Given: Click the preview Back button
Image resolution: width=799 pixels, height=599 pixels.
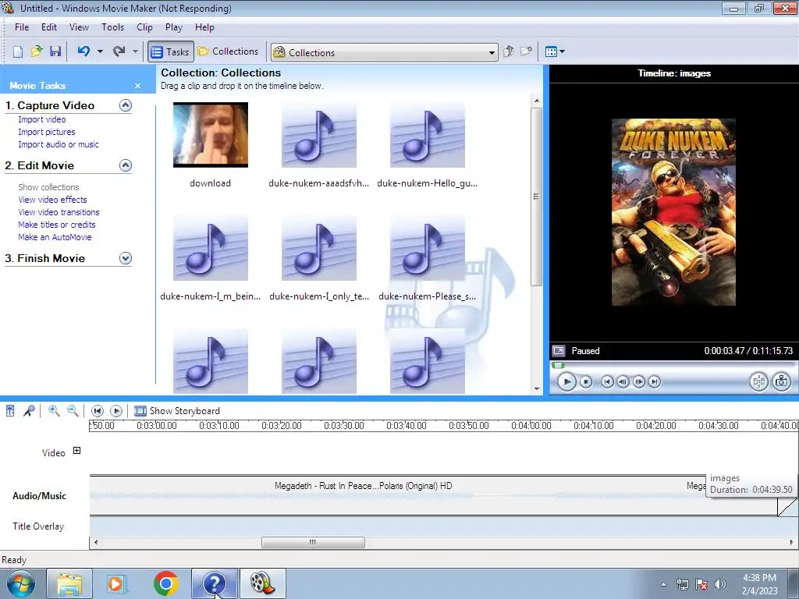Looking at the screenshot, I should coord(607,381).
